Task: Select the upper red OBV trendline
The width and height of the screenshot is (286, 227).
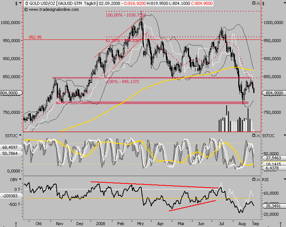Action: click(154, 185)
